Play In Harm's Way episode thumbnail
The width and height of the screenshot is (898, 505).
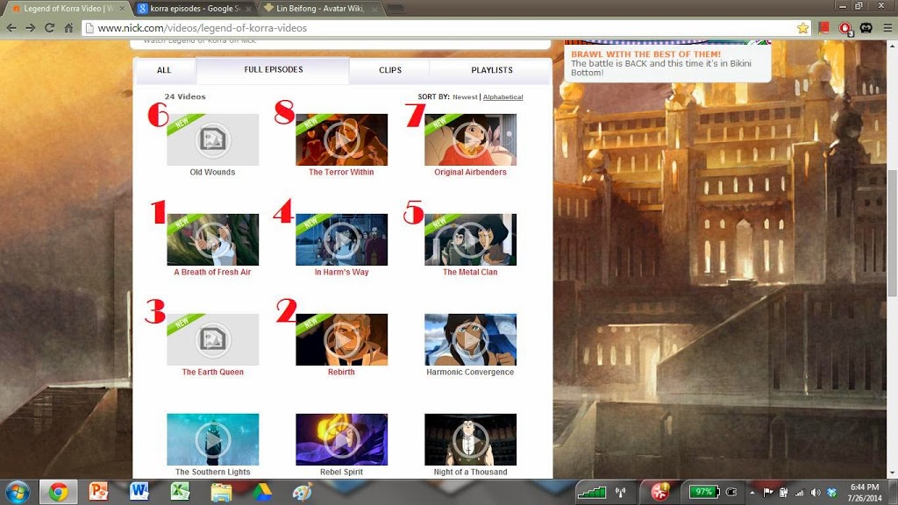(341, 240)
